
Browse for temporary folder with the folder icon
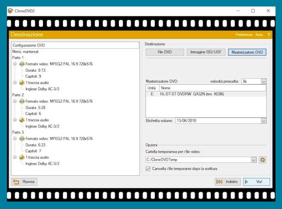263,160
